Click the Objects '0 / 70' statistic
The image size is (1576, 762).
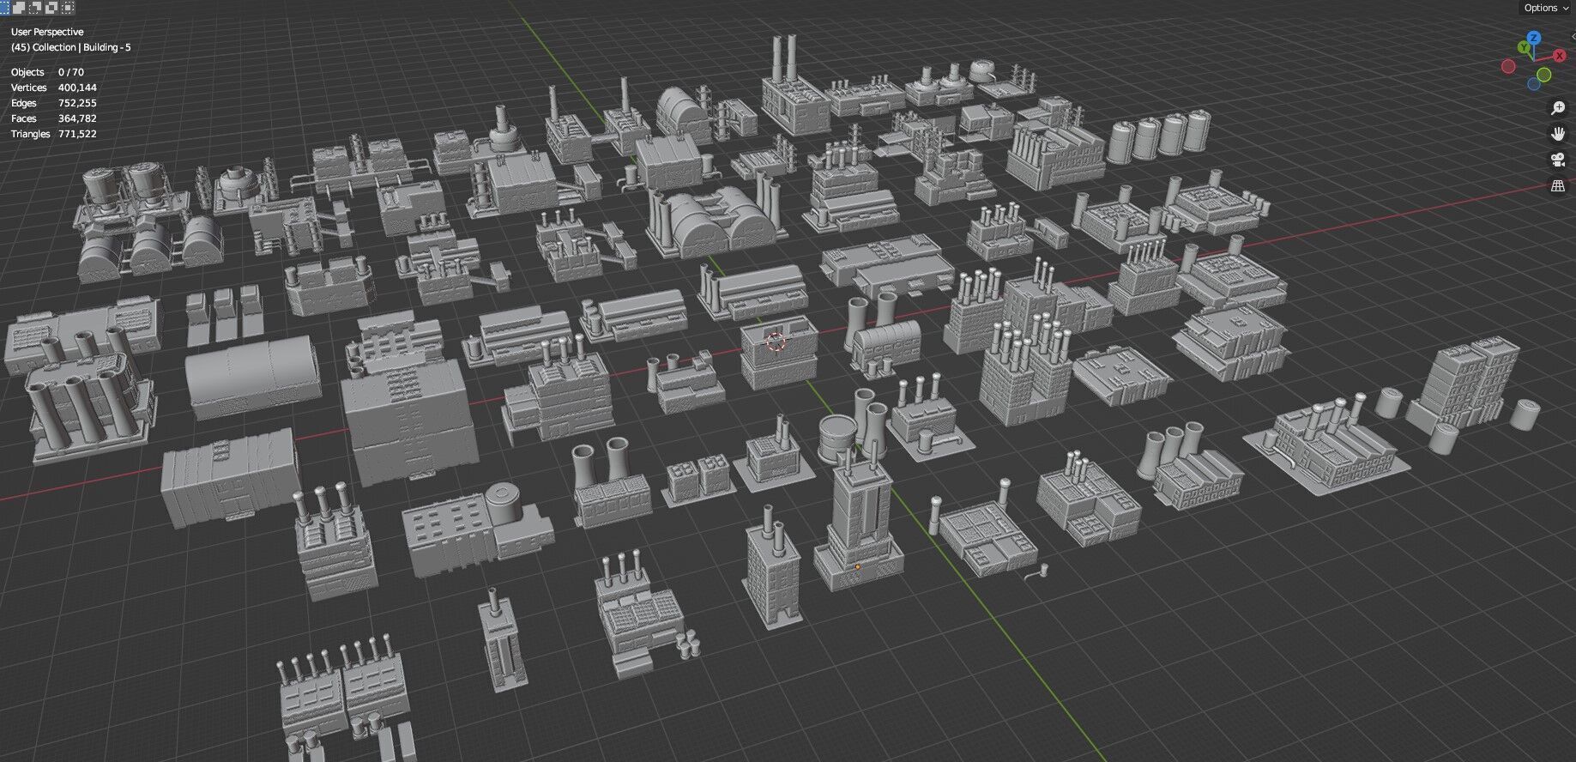click(71, 72)
